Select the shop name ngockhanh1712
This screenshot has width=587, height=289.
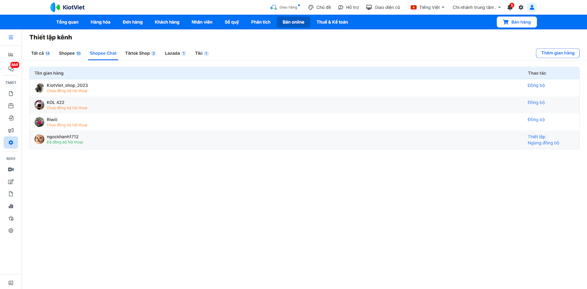click(62, 137)
